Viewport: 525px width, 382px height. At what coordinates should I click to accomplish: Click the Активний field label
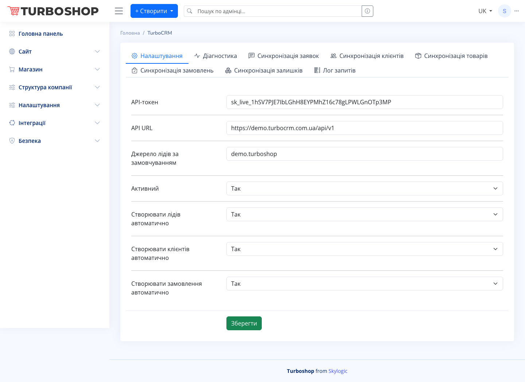(x=145, y=188)
